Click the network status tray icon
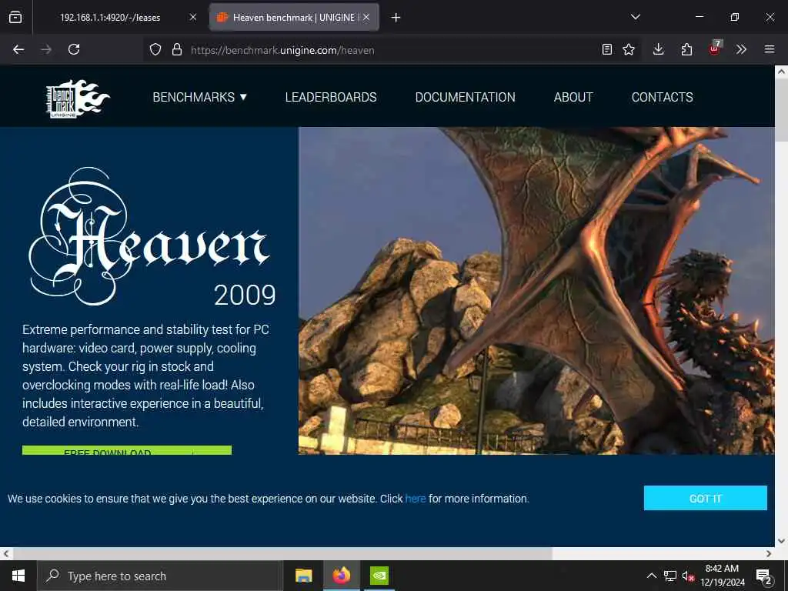Screen dimensions: 788x591 [x=670, y=576]
